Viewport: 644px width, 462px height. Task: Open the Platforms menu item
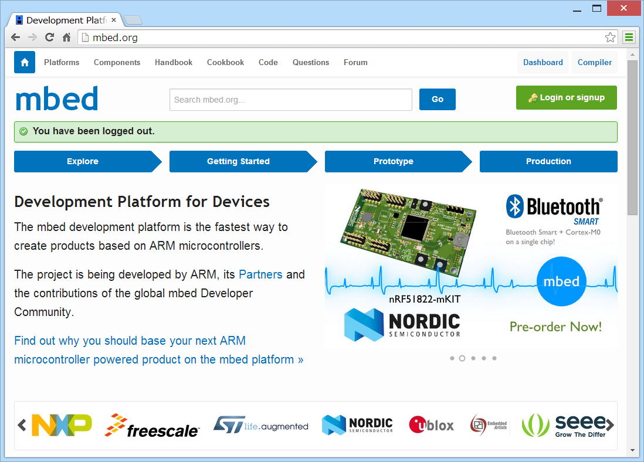(x=62, y=62)
